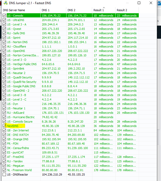Select GB - Orange DNS entry
This screenshot has height=181, width=161.
pyautogui.click(x=18, y=139)
